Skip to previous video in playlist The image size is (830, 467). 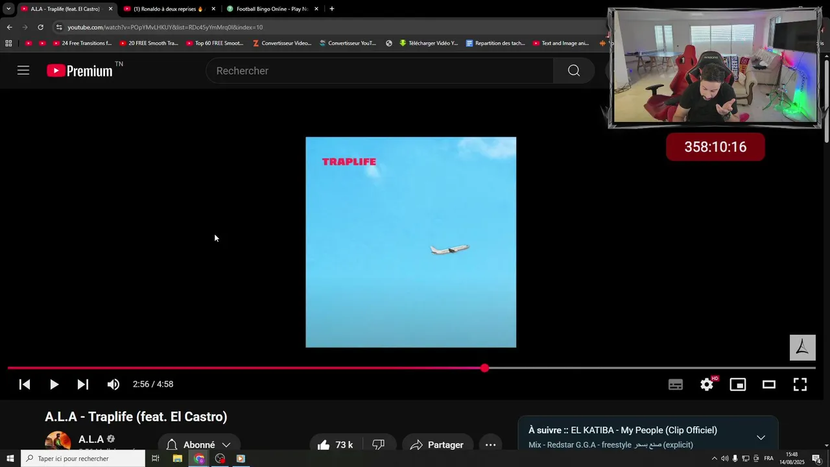(x=25, y=384)
